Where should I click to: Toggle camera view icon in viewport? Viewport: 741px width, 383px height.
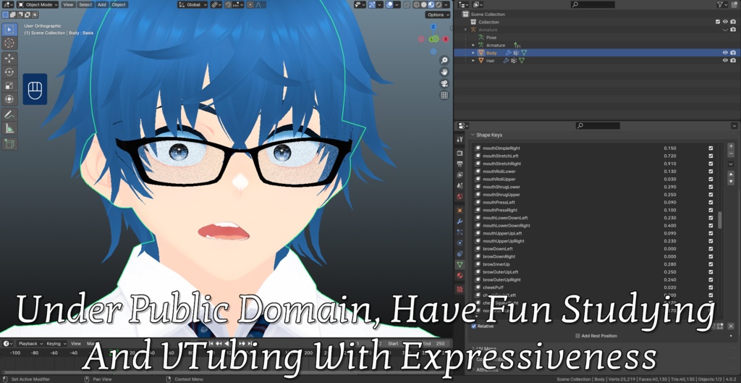coord(444,84)
